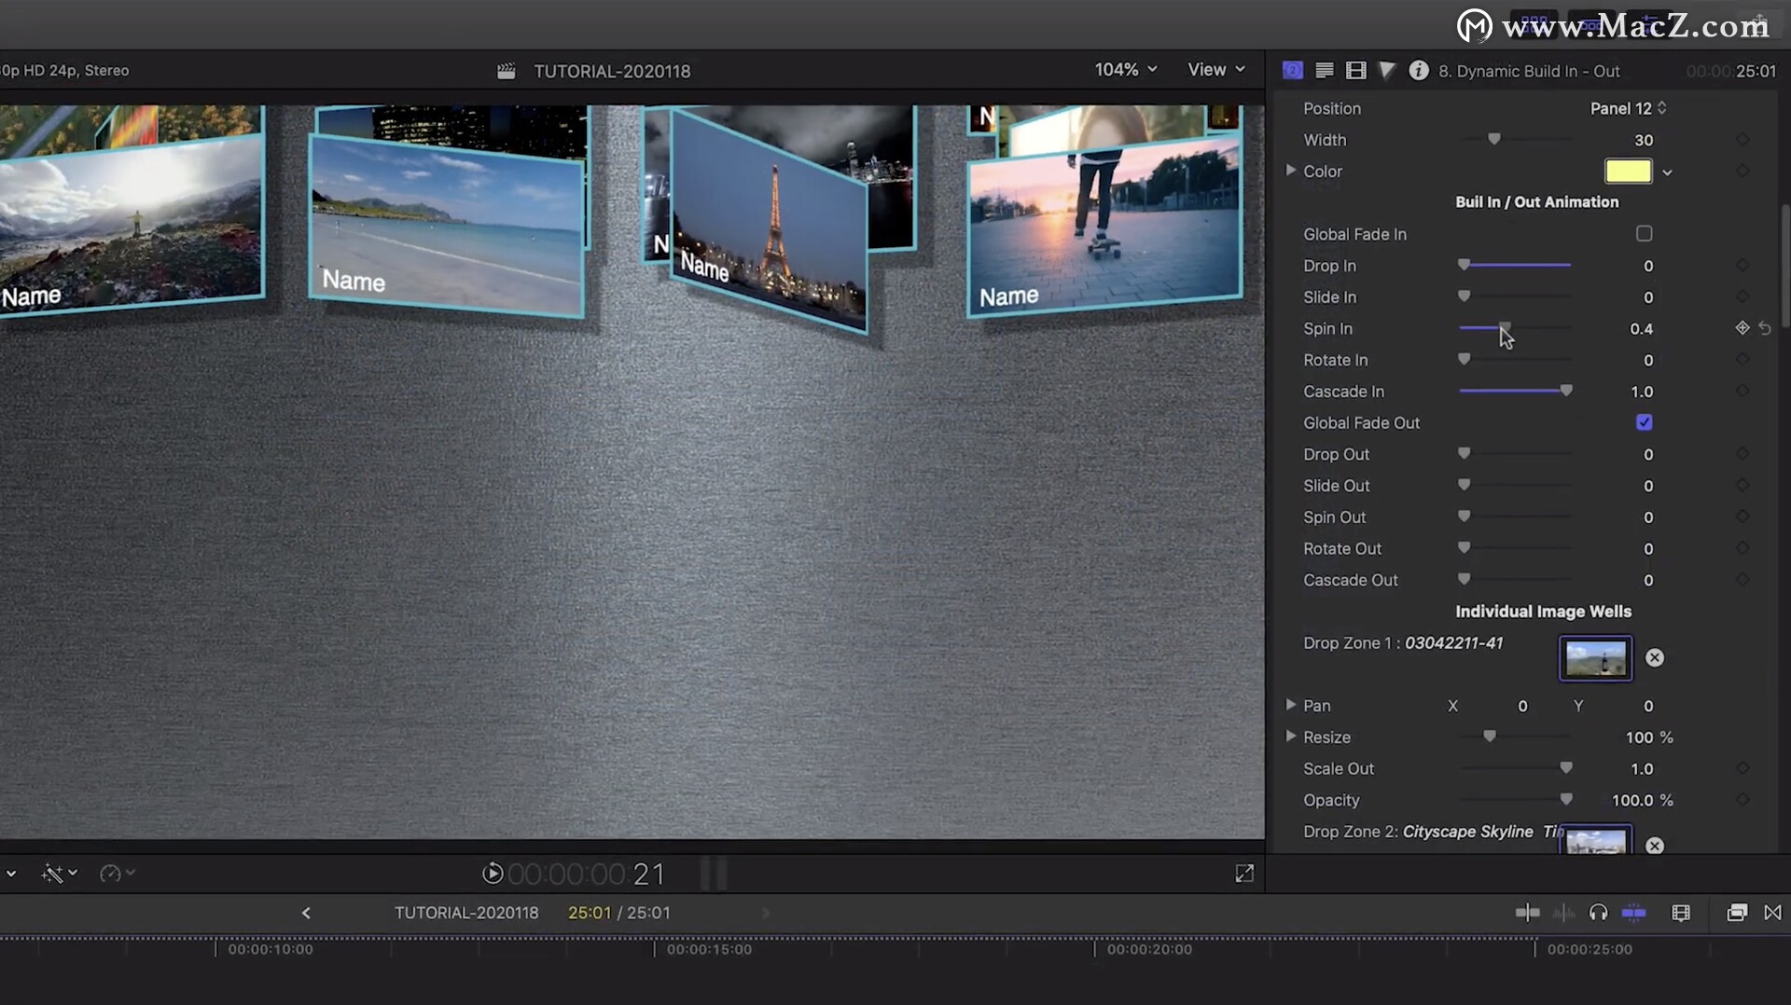Image resolution: width=1791 pixels, height=1005 pixels.
Task: Select the Eiffel Tower panel image
Action: coord(769,220)
